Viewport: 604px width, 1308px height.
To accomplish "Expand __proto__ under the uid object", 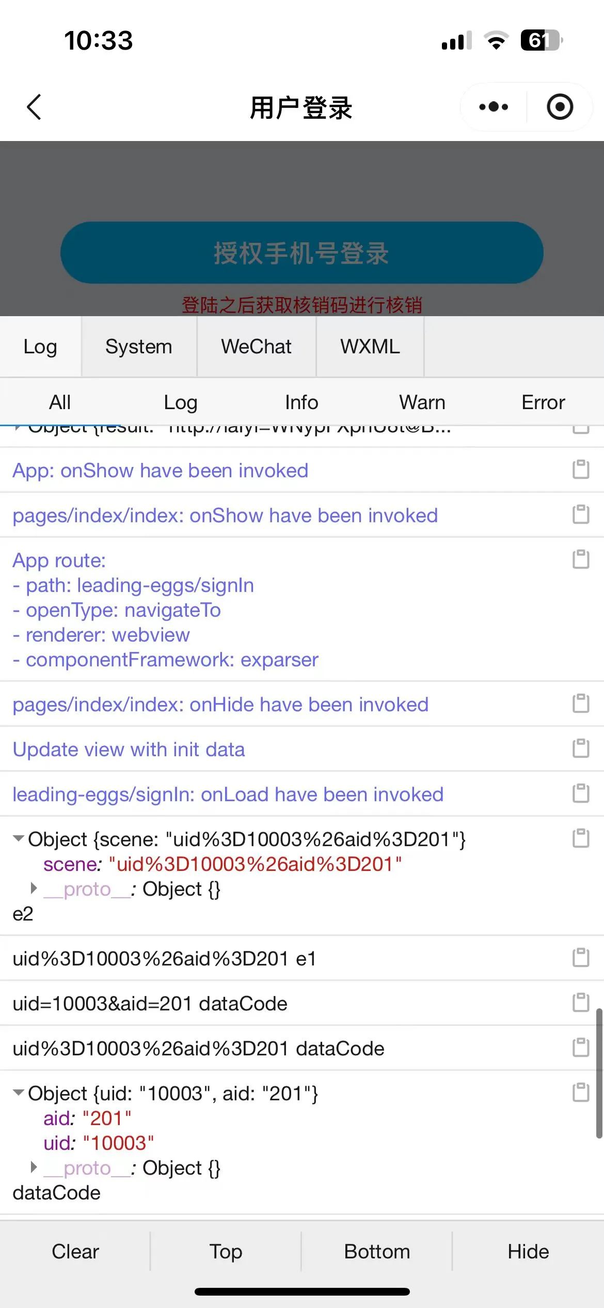I will 34,1167.
